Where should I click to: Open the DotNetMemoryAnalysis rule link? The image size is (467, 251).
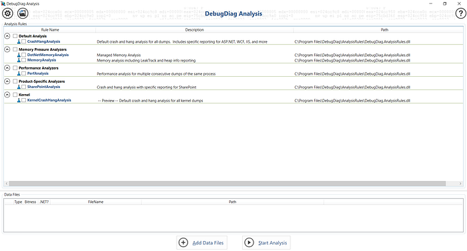(47, 55)
